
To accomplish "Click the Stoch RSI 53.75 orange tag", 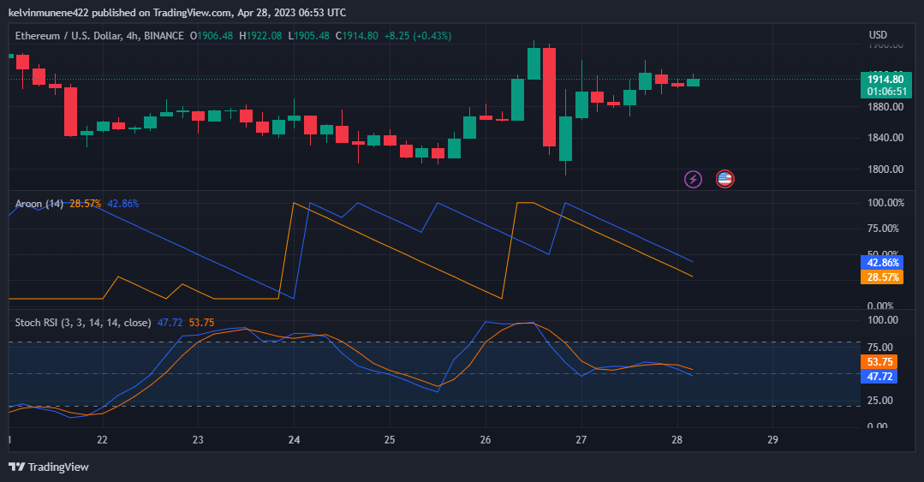I will click(x=879, y=362).
